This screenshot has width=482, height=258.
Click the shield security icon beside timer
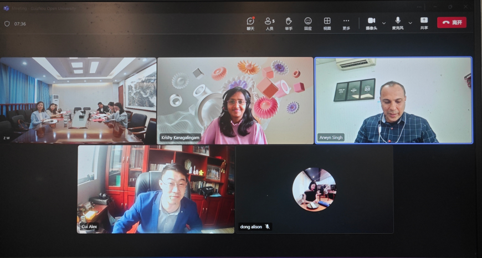pyautogui.click(x=7, y=24)
